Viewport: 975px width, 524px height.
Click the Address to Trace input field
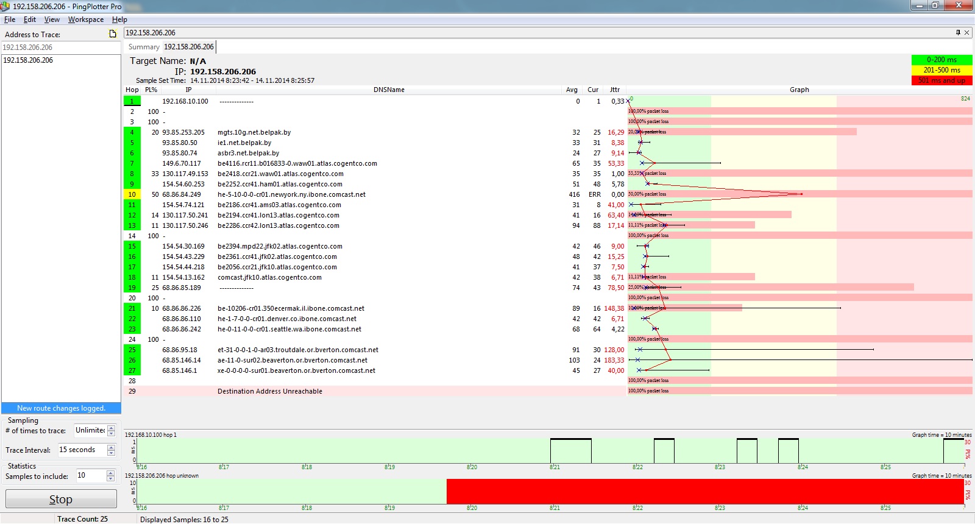pos(61,47)
